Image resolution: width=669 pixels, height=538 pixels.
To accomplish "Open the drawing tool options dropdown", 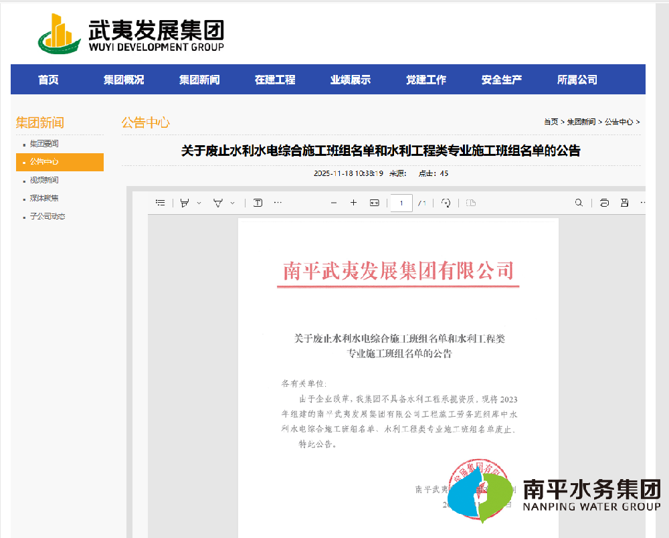I will 233,202.
